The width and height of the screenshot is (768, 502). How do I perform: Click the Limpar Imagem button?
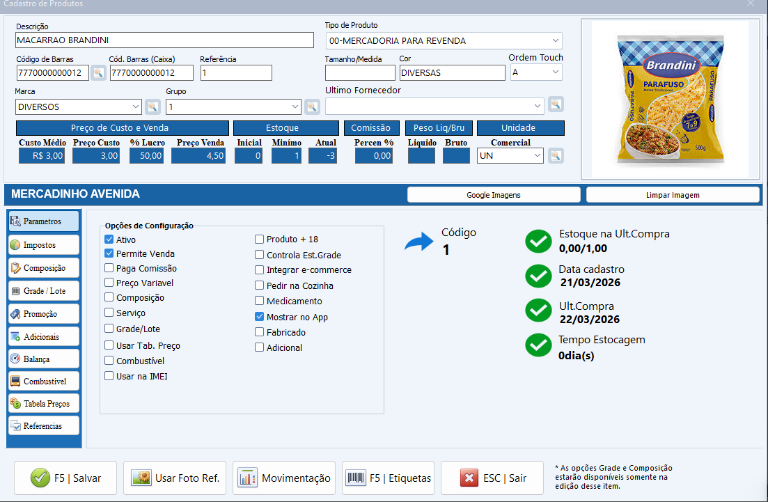coord(673,195)
